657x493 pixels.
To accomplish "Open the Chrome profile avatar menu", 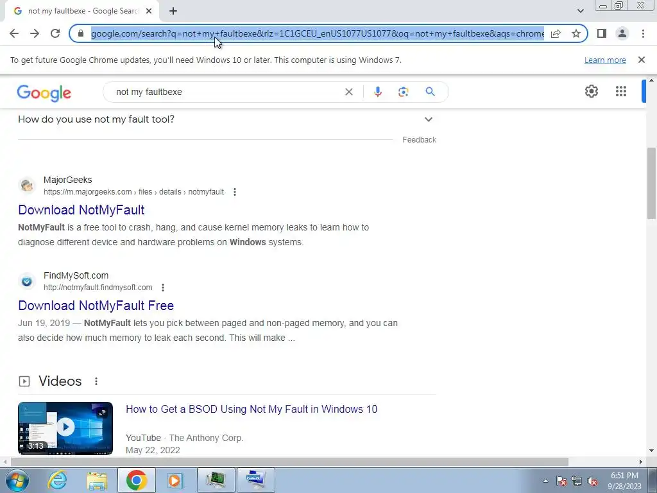I will tap(622, 33).
